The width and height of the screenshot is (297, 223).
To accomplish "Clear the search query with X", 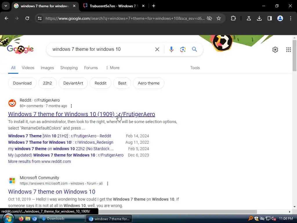I will pos(157,49).
